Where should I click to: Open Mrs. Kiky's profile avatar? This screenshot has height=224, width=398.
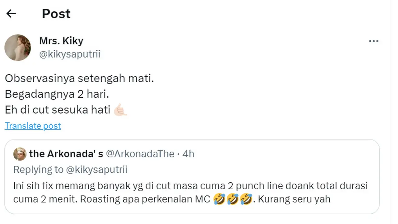click(18, 47)
